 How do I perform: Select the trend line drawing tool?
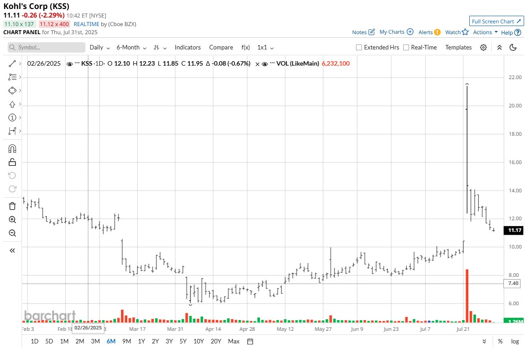12,64
